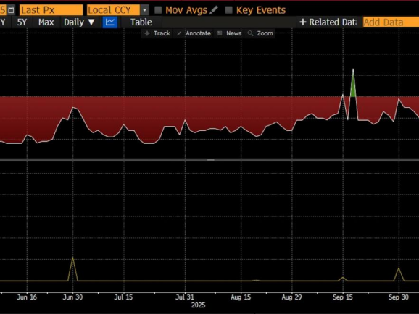Screen dimensions: 419x314
Task: Open the Daily periodicity dropdown
Action: (79, 22)
